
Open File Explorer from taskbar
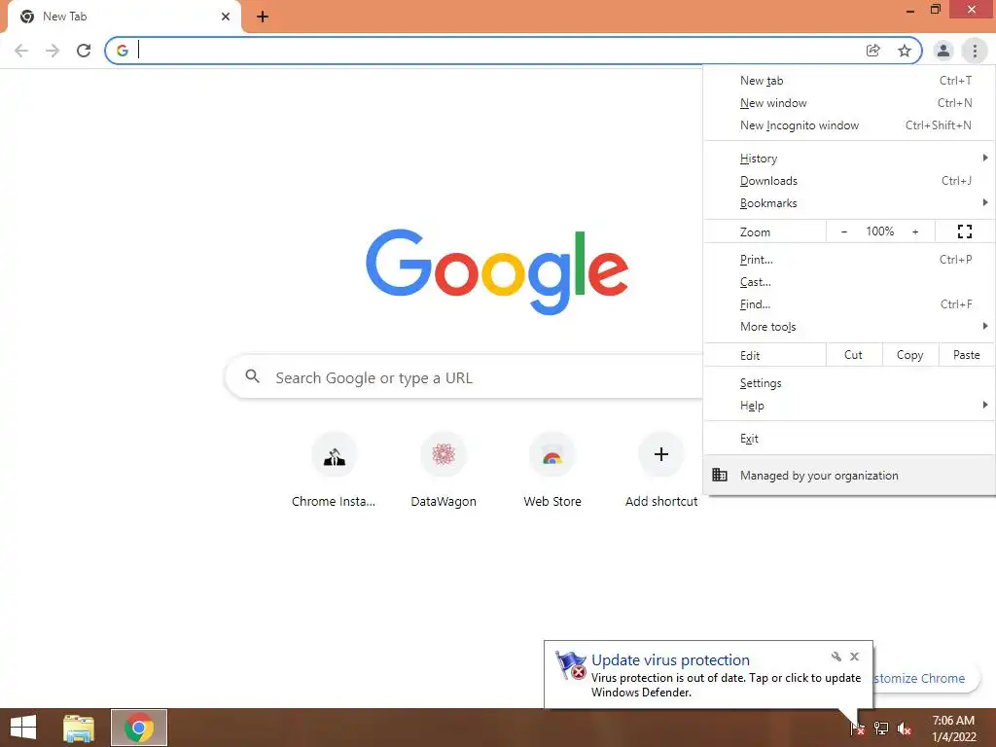coord(79,728)
